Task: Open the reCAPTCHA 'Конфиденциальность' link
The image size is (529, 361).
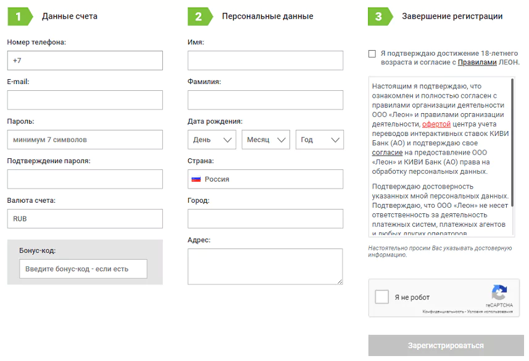Action: tap(443, 312)
